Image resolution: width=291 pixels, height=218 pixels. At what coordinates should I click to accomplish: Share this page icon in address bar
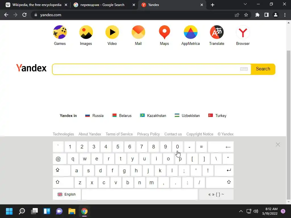(237, 15)
